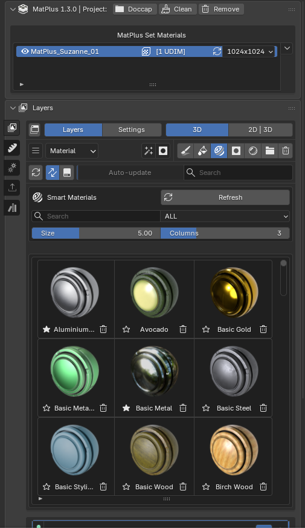Delete the Aluminium smart material
The image size is (305, 528).
tap(103, 329)
